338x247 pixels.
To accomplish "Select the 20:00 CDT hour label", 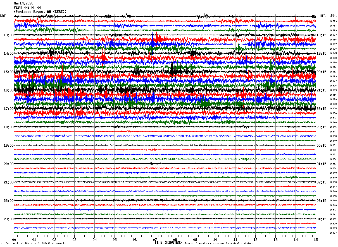I will (8, 164).
